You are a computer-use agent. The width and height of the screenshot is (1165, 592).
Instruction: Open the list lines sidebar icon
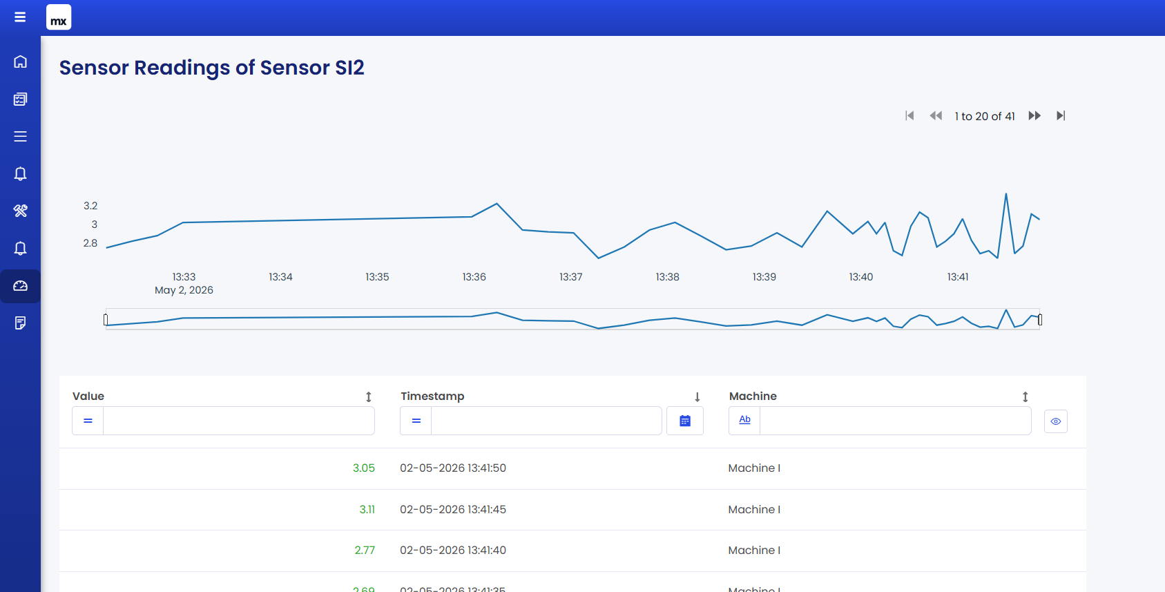(20, 136)
